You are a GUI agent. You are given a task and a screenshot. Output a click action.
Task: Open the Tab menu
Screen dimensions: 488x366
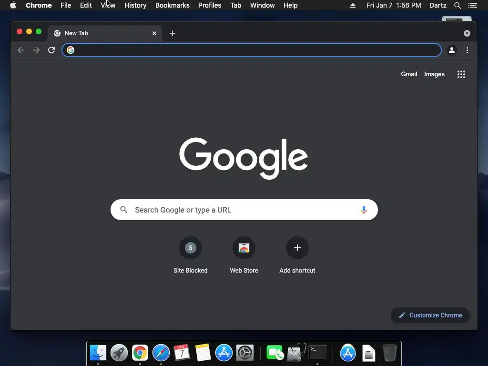[x=235, y=5]
